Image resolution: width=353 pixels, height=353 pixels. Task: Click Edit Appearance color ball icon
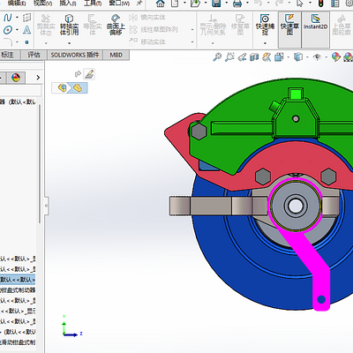(x=335, y=56)
